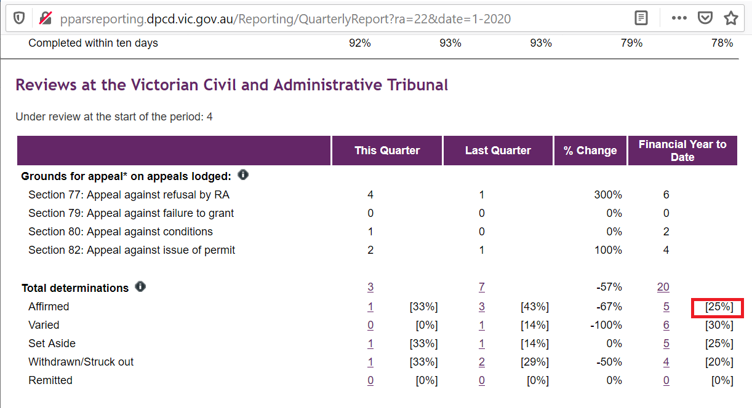Click Affirmed This Quarter value link

tap(370, 307)
